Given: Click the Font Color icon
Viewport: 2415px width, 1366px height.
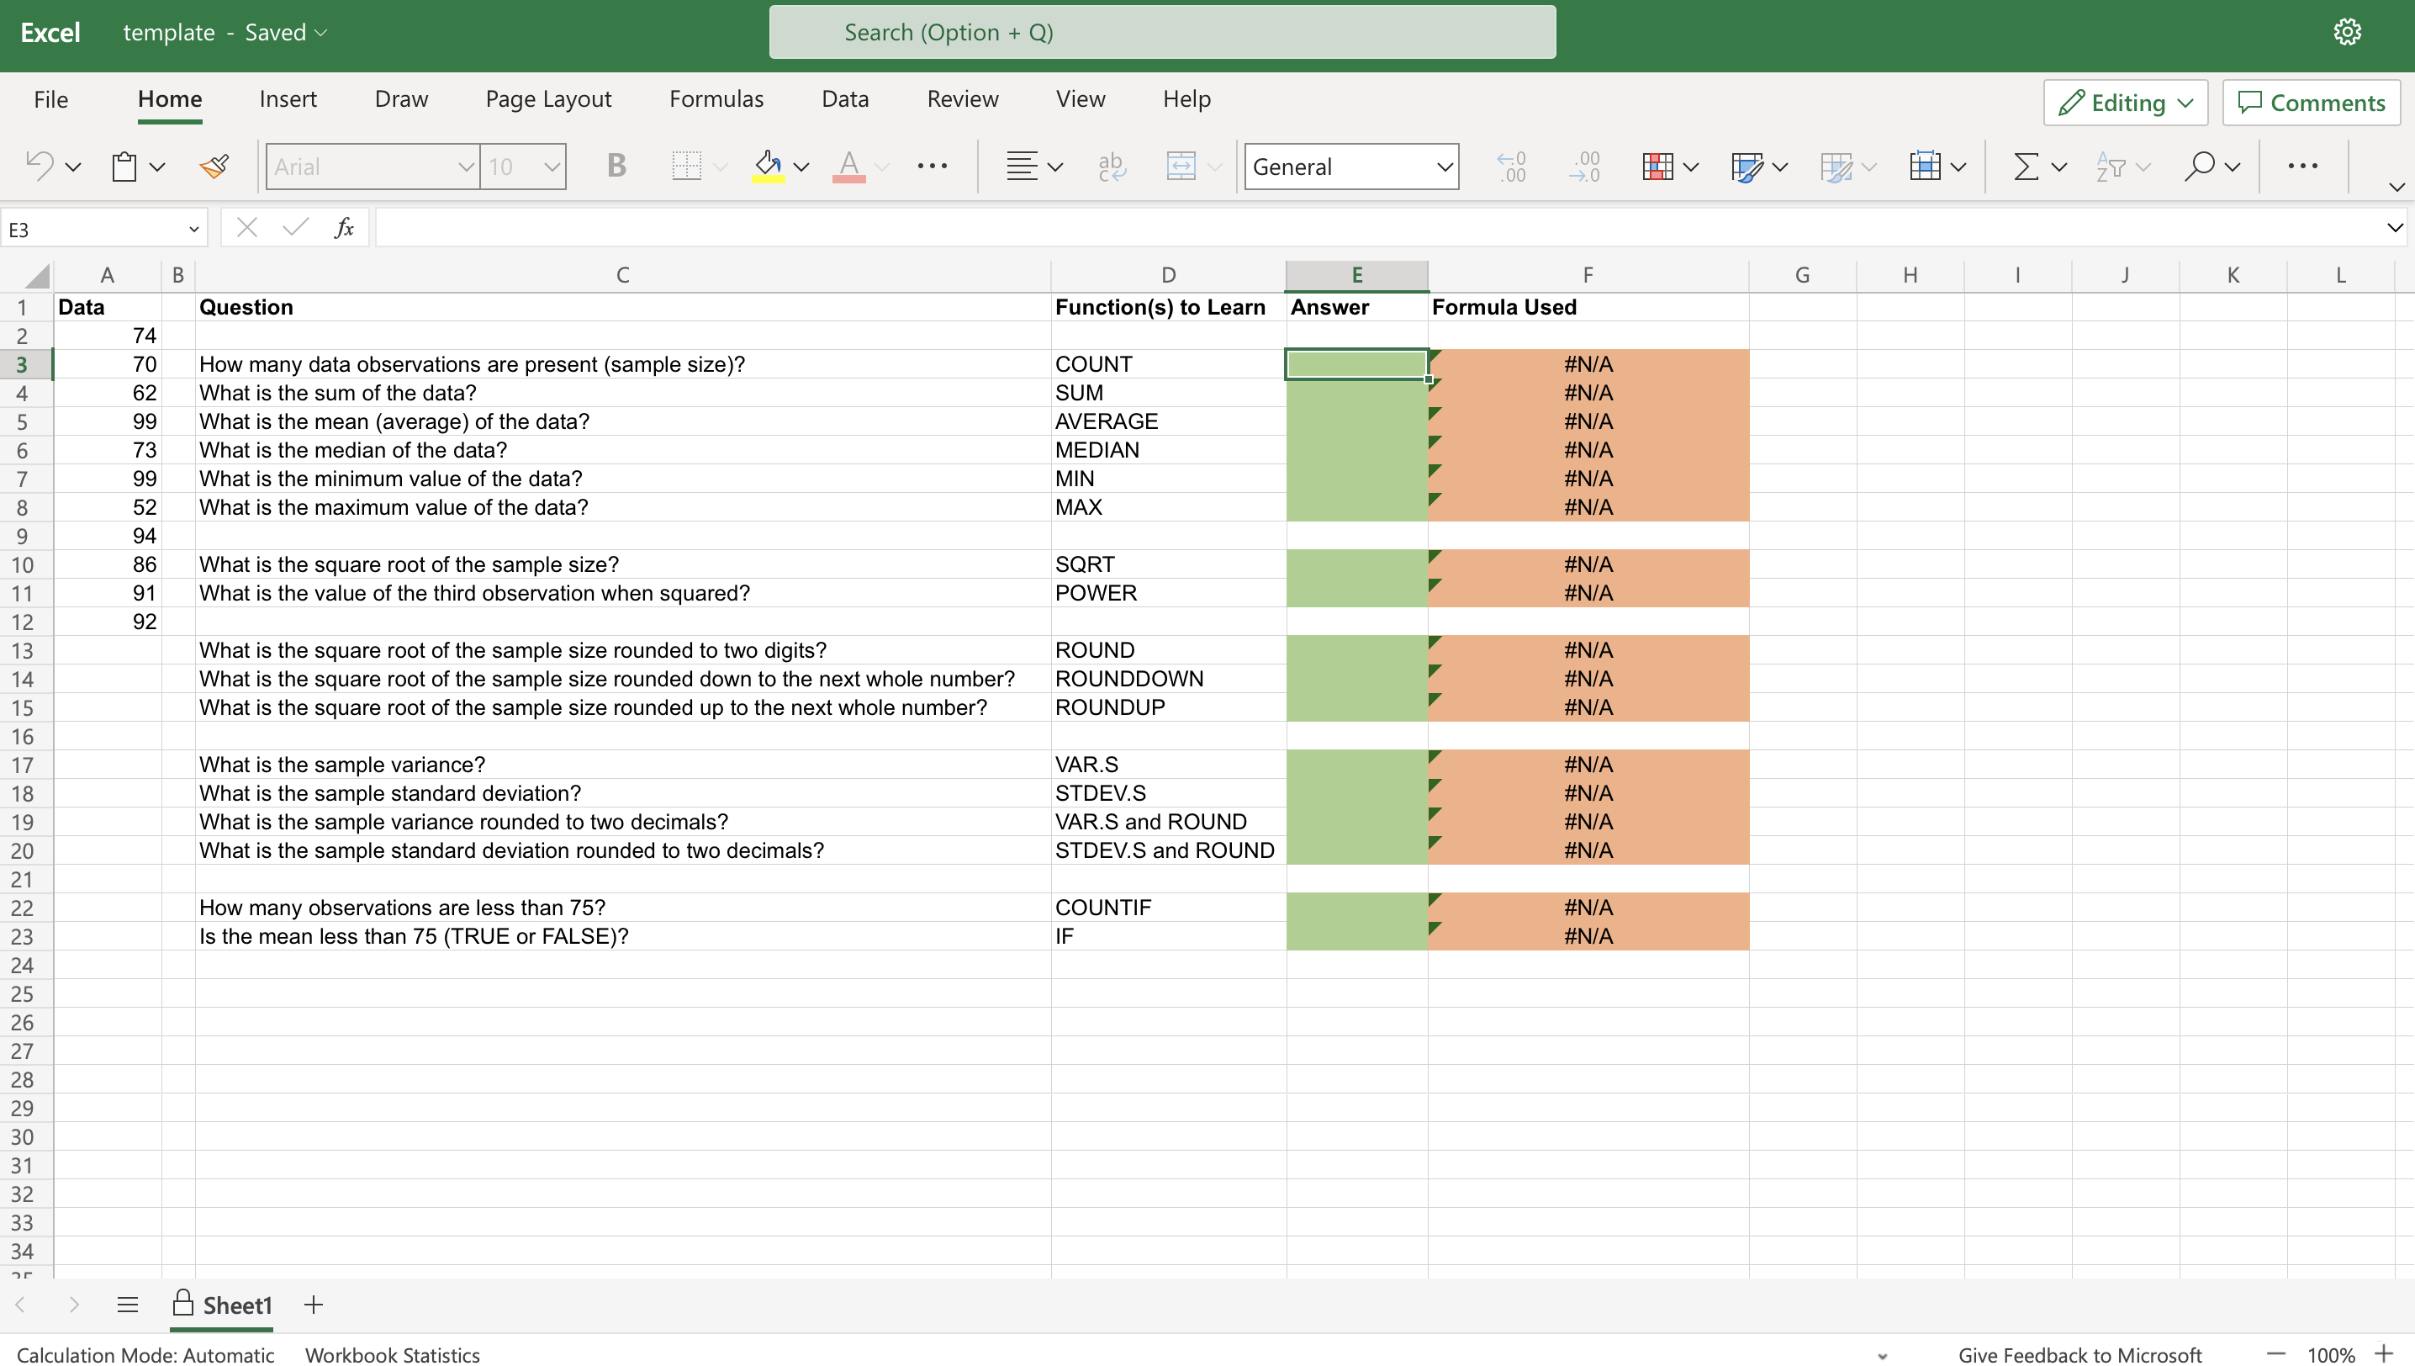Looking at the screenshot, I should [848, 164].
